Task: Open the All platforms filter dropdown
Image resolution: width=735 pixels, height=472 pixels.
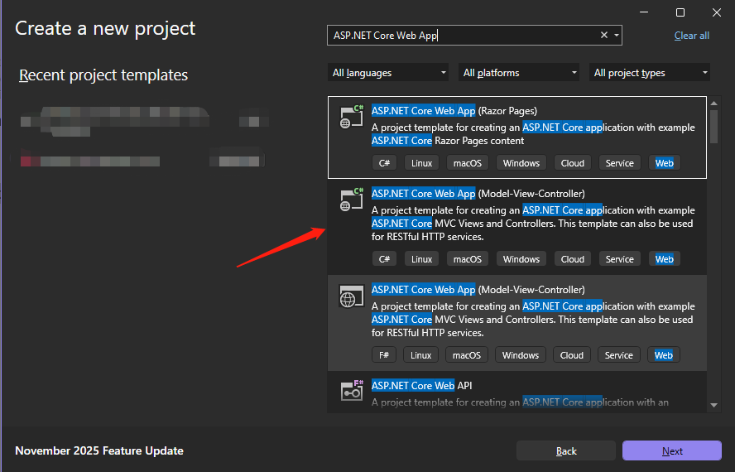Action: pyautogui.click(x=520, y=73)
